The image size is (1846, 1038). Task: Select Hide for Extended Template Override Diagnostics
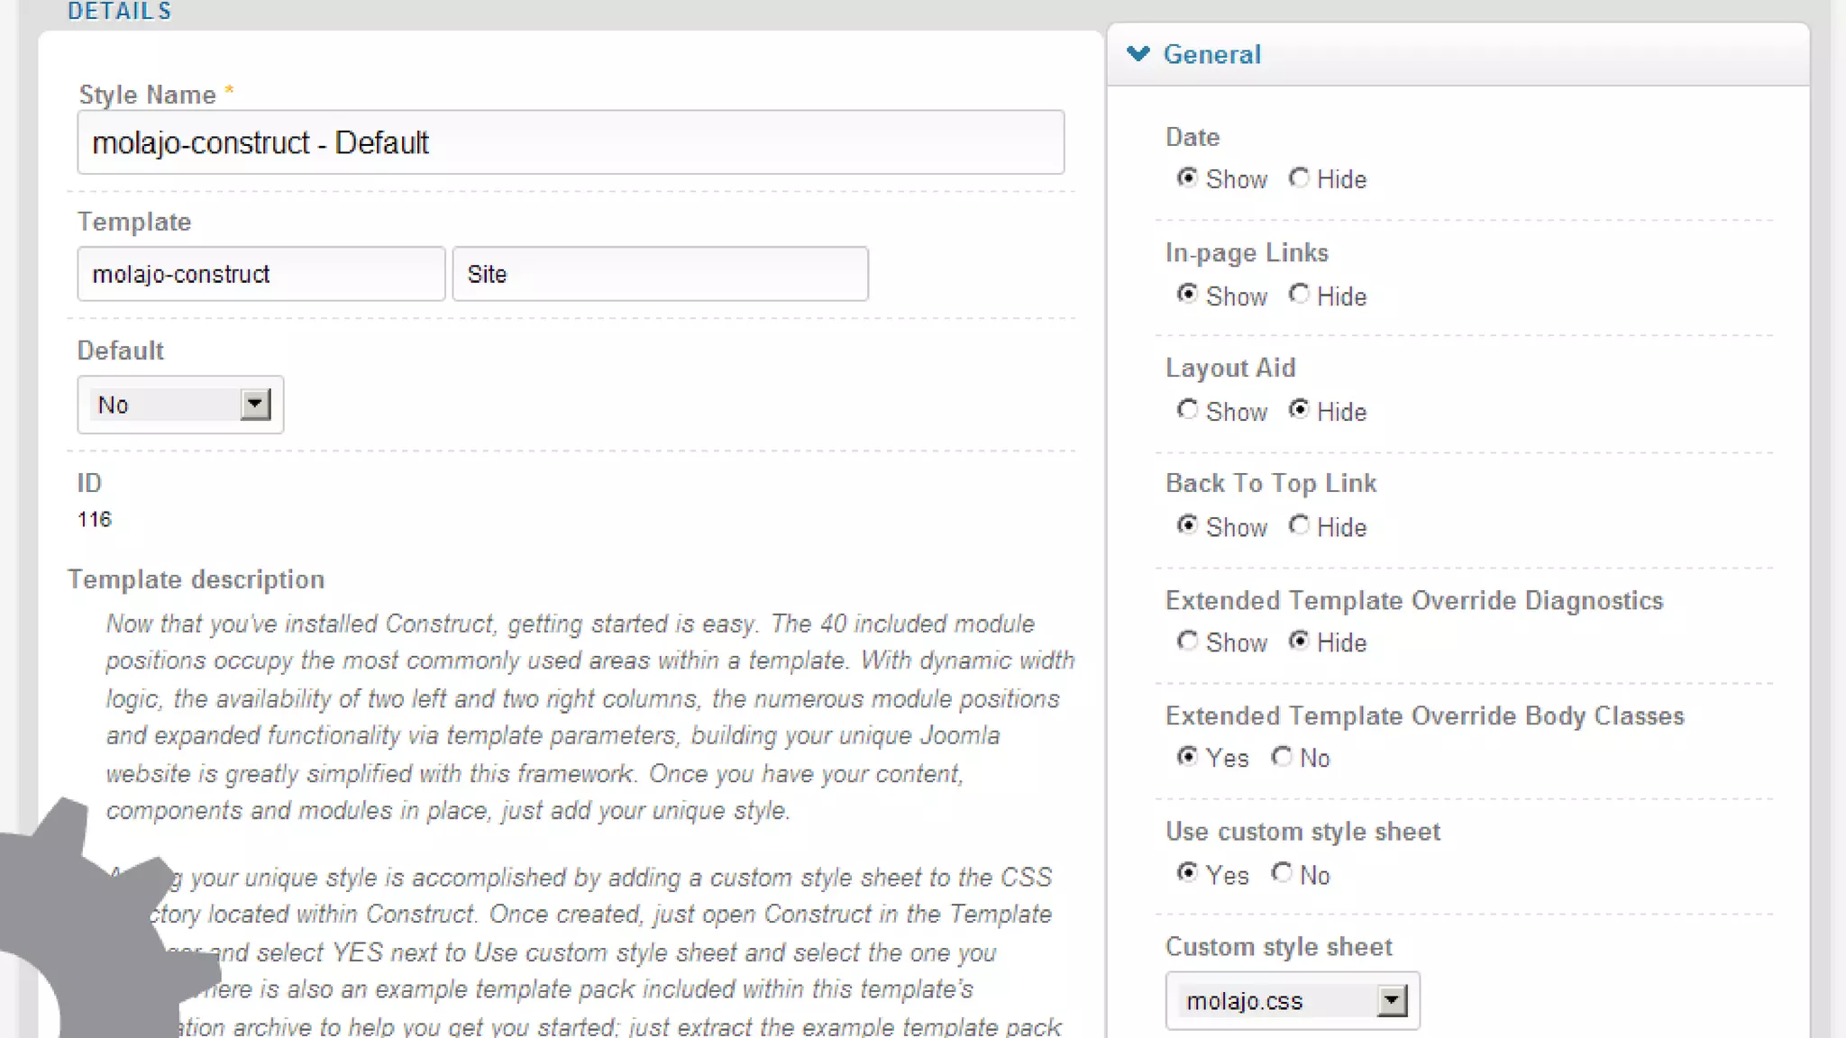pos(1298,641)
